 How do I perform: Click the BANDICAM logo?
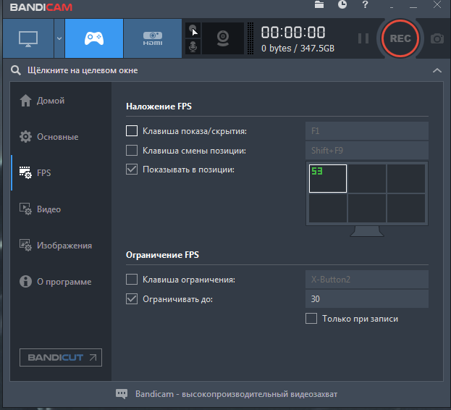(41, 7)
